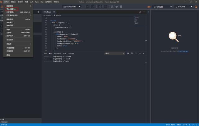The height and width of the screenshot is (126, 199).
Task: Click the plus icon beside the editor tabs
Action: pos(38,12)
